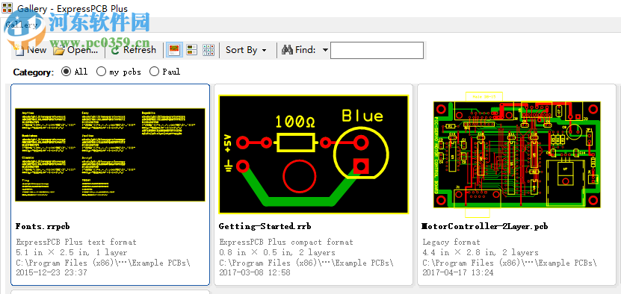
Task: Click the MotorController-2Layer.pcb file name
Action: click(485, 226)
